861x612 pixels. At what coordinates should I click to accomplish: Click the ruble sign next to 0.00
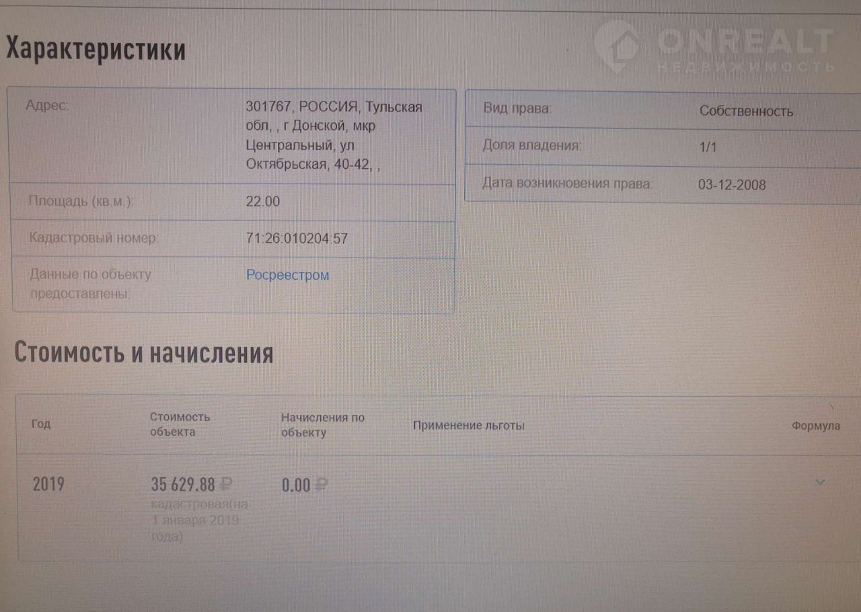pyautogui.click(x=321, y=485)
